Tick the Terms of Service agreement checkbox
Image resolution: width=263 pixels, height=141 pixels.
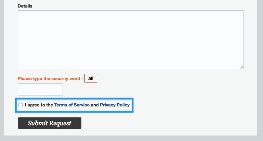(21, 105)
